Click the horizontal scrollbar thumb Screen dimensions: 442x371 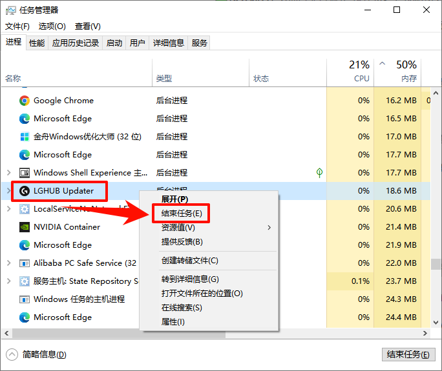[118, 334]
